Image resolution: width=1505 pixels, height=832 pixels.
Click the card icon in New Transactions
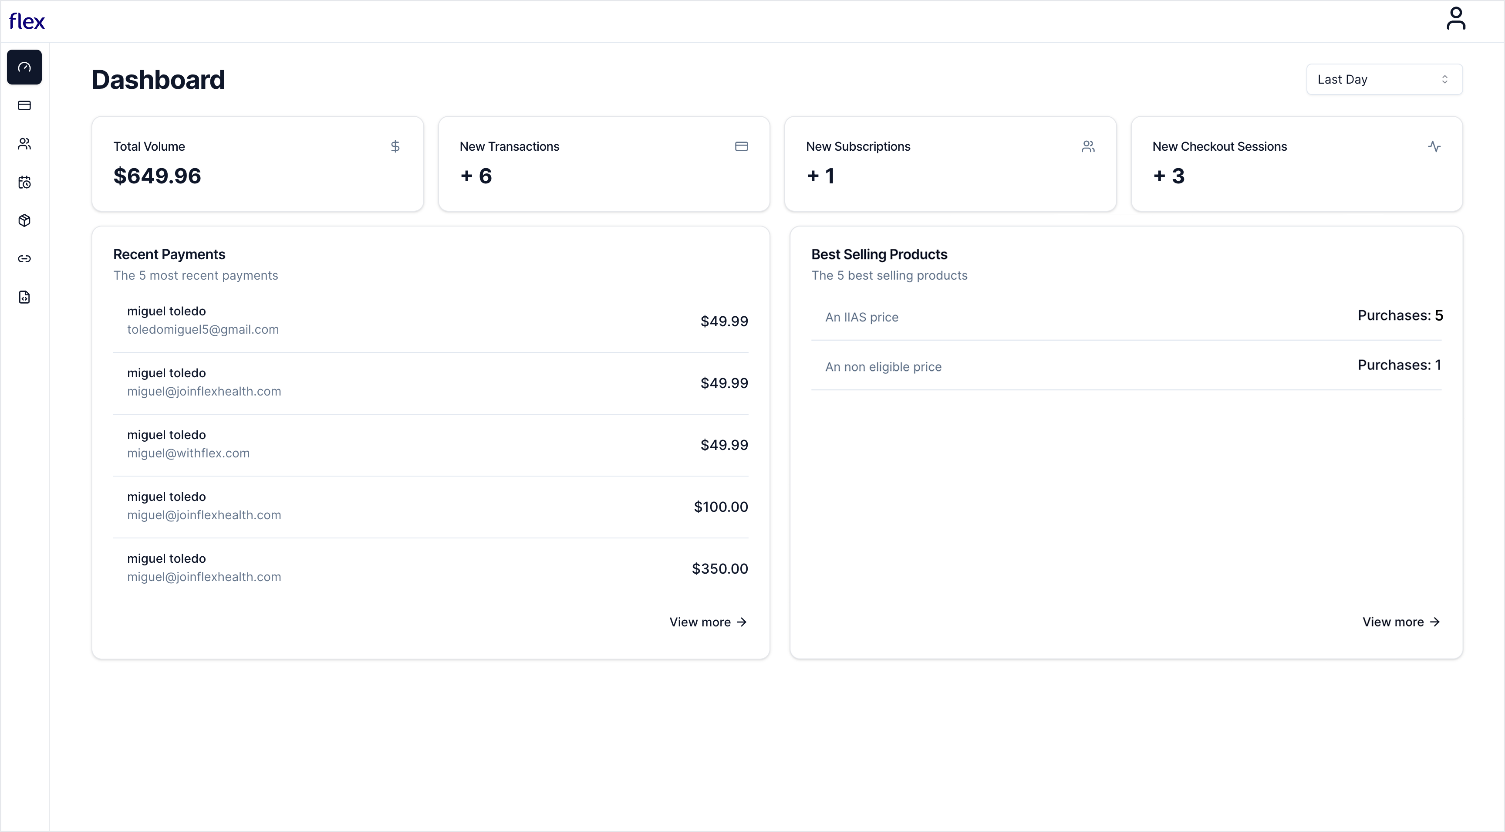[742, 146]
